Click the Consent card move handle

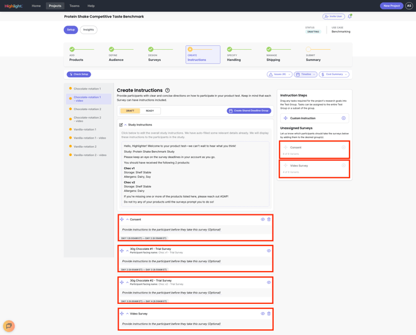(x=122, y=219)
